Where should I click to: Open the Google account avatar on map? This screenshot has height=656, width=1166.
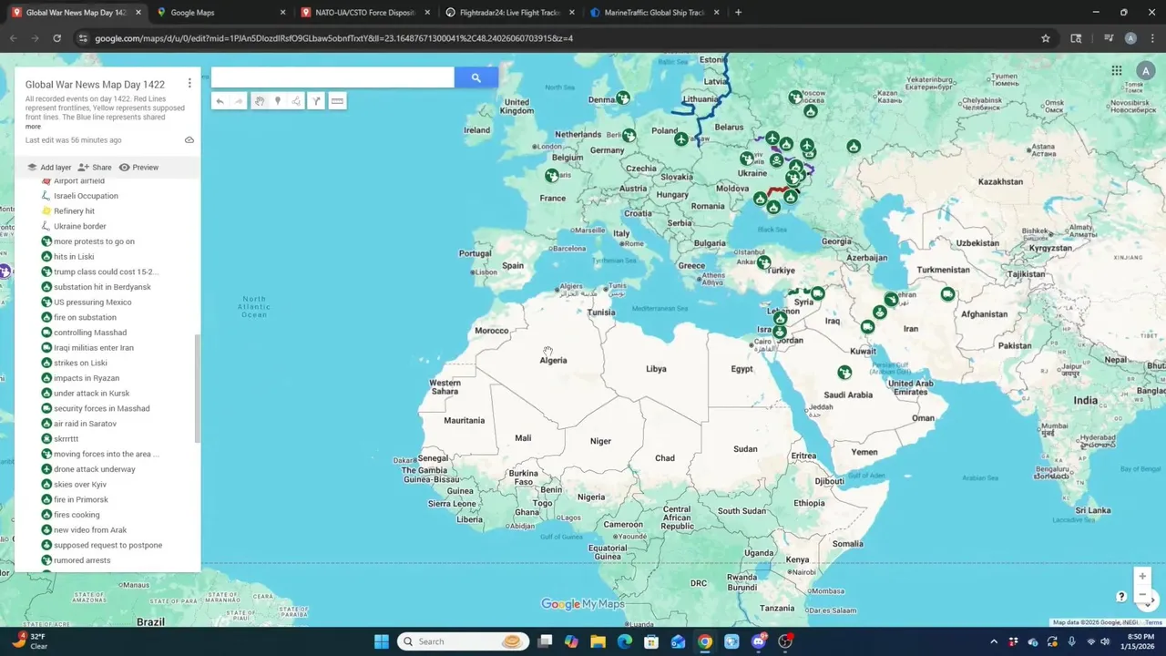point(1145,70)
